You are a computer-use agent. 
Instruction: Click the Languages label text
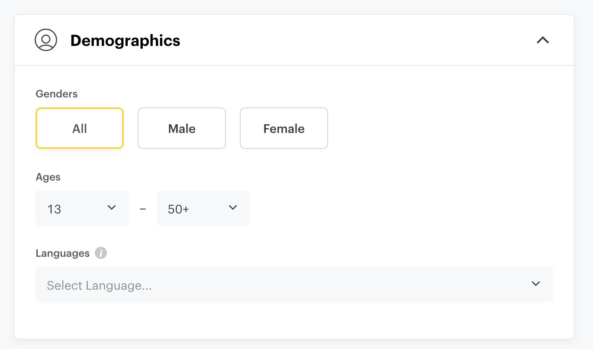[x=63, y=253]
